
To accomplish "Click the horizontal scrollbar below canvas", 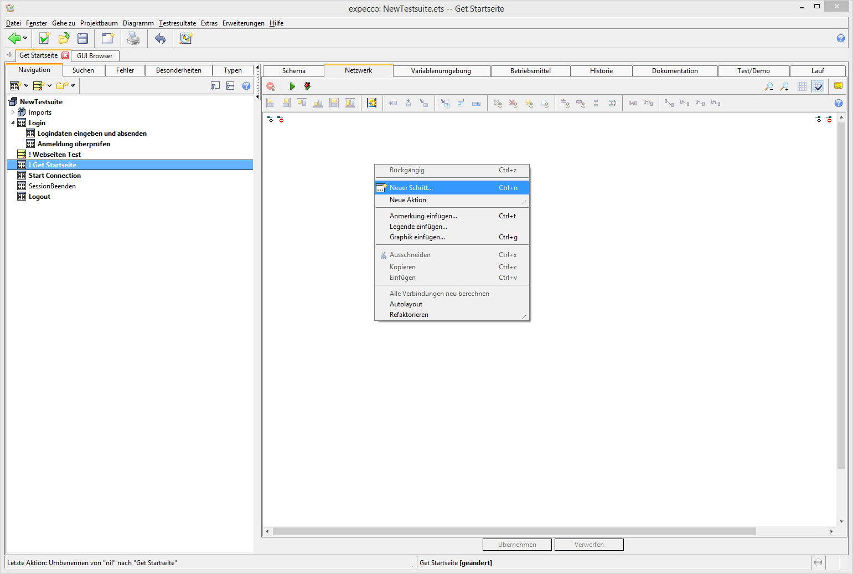I will [515, 531].
